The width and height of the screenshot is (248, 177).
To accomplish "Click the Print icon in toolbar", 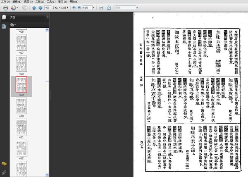I will (5, 8).
